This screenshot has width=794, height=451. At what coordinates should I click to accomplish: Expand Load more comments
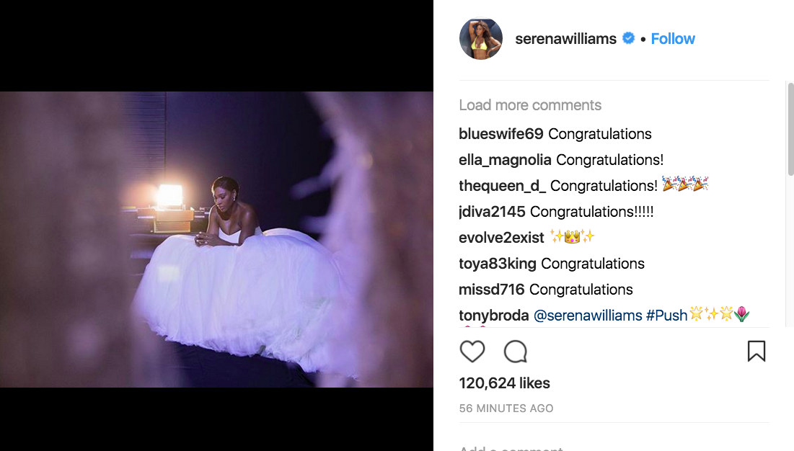530,105
